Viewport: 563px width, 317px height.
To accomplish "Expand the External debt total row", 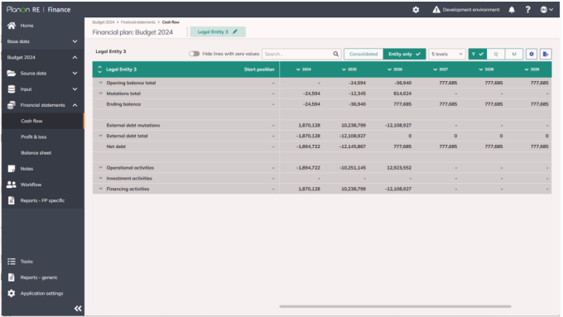I will click(x=100, y=136).
